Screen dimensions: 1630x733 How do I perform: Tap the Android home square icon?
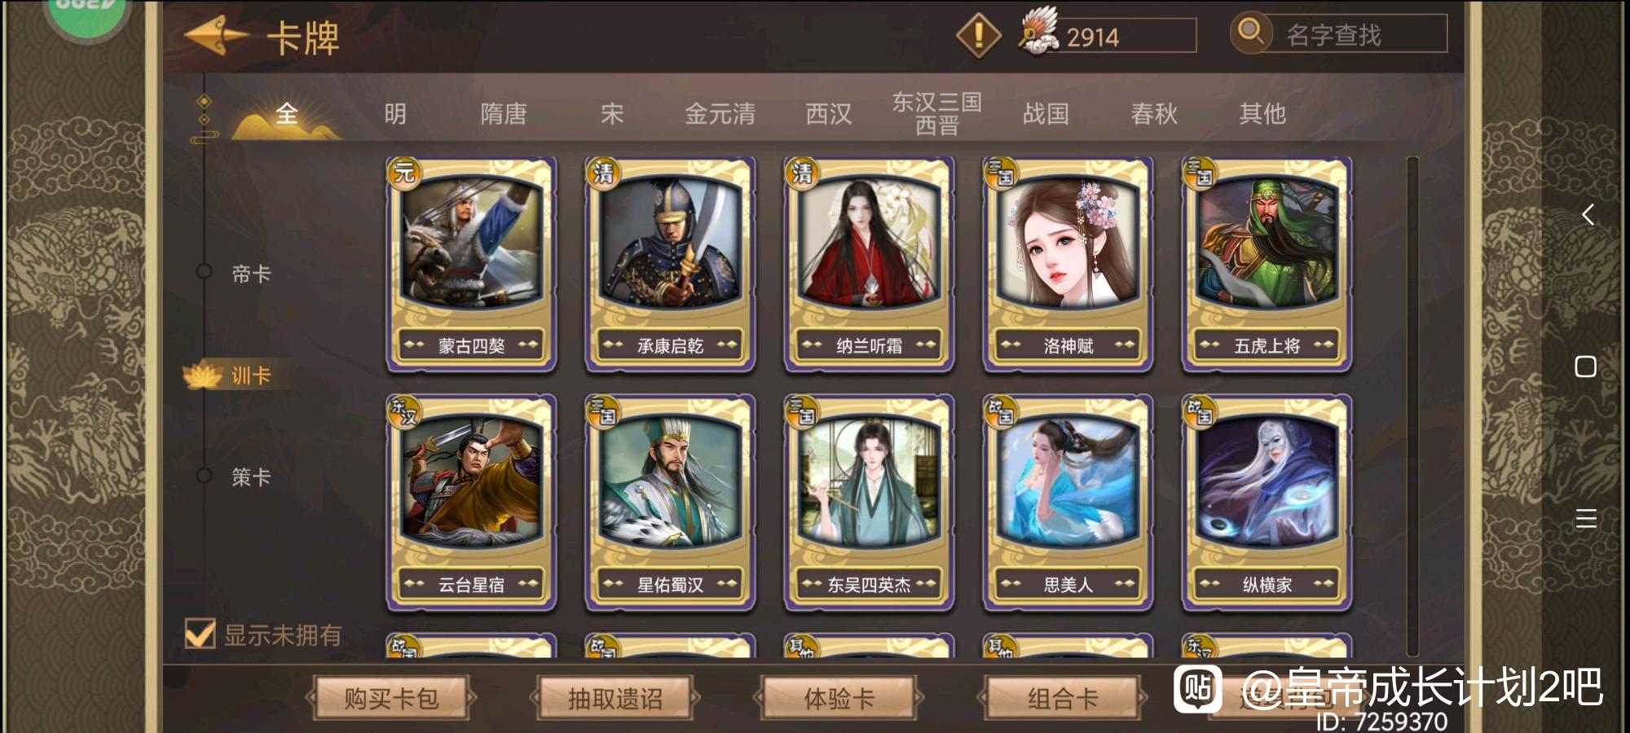pos(1585,366)
